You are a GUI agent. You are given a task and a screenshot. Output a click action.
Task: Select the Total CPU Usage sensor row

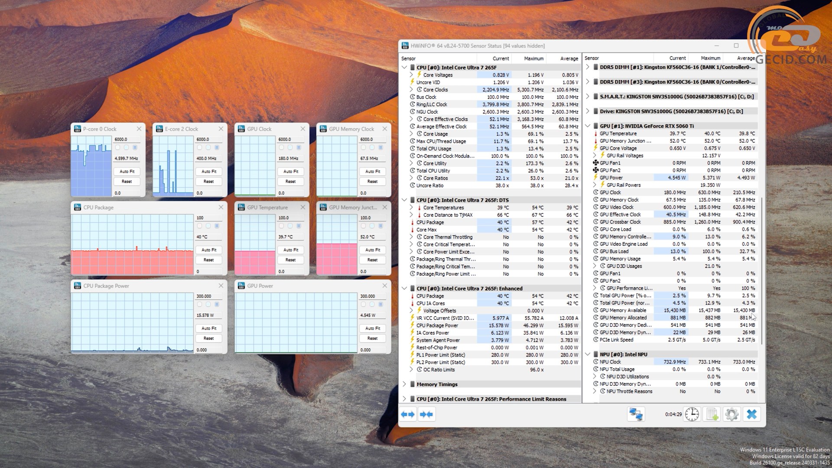(494, 149)
